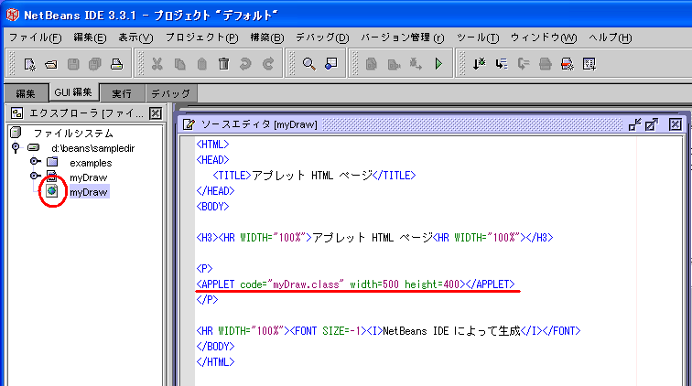Click the Toggle Breakpoint red-bar icon
The width and height of the screenshot is (692, 386).
(x=568, y=64)
